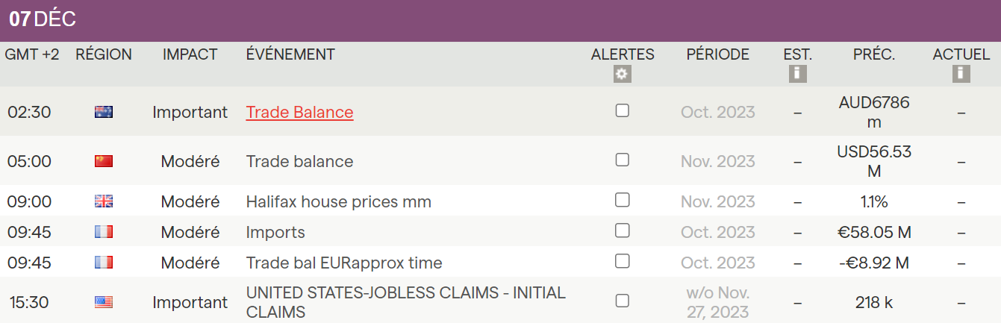Open the red Trade Balance link
This screenshot has height=323, width=1001.
299,112
